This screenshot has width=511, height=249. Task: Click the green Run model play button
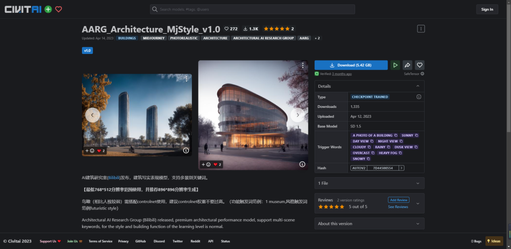(x=395, y=65)
